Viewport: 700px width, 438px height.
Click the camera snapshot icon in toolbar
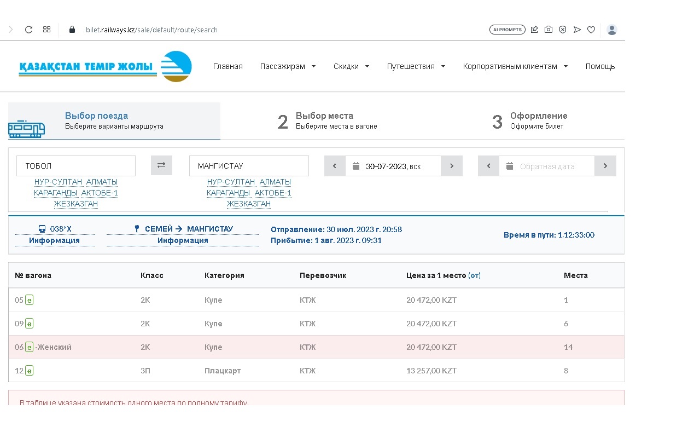[x=548, y=30]
